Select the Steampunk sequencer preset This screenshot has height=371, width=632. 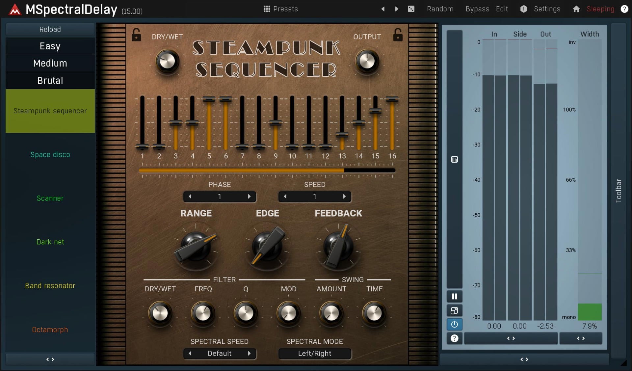click(x=50, y=111)
